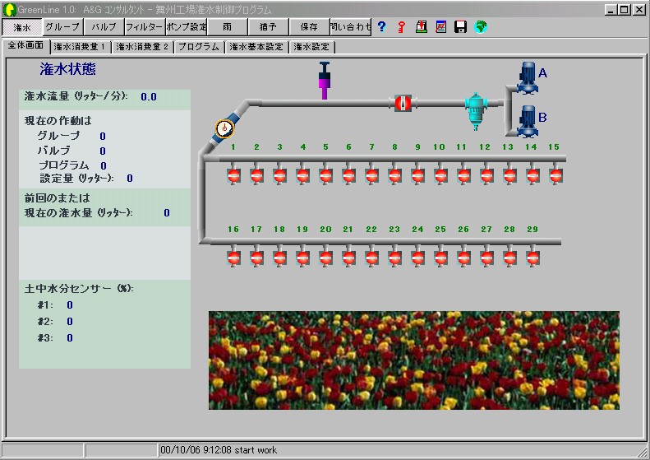The image size is (650, 460).
Task: Click red valve number 16
Action: click(234, 258)
